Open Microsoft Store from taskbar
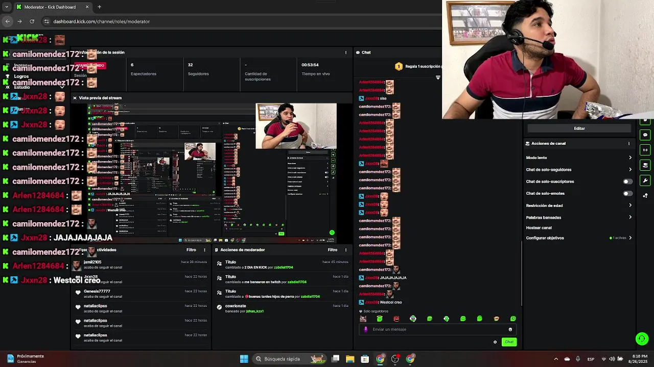 [365, 359]
